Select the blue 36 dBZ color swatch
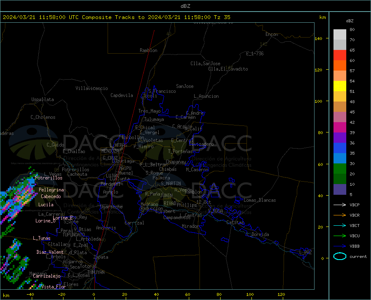Image resolution: width=371 pixels, height=300 pixels. 340,148
